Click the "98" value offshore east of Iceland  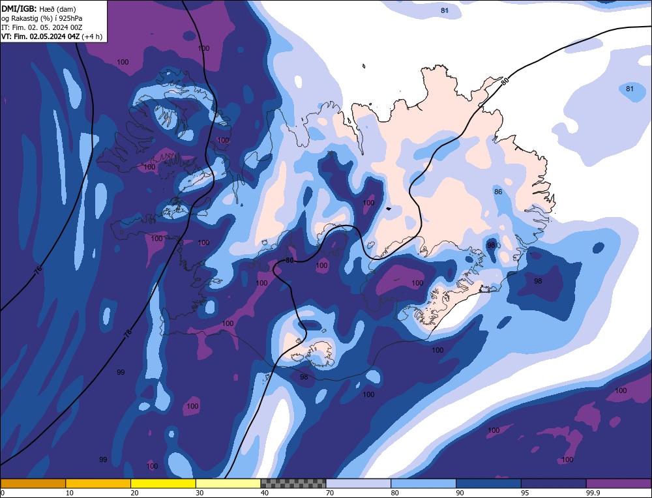coord(538,281)
